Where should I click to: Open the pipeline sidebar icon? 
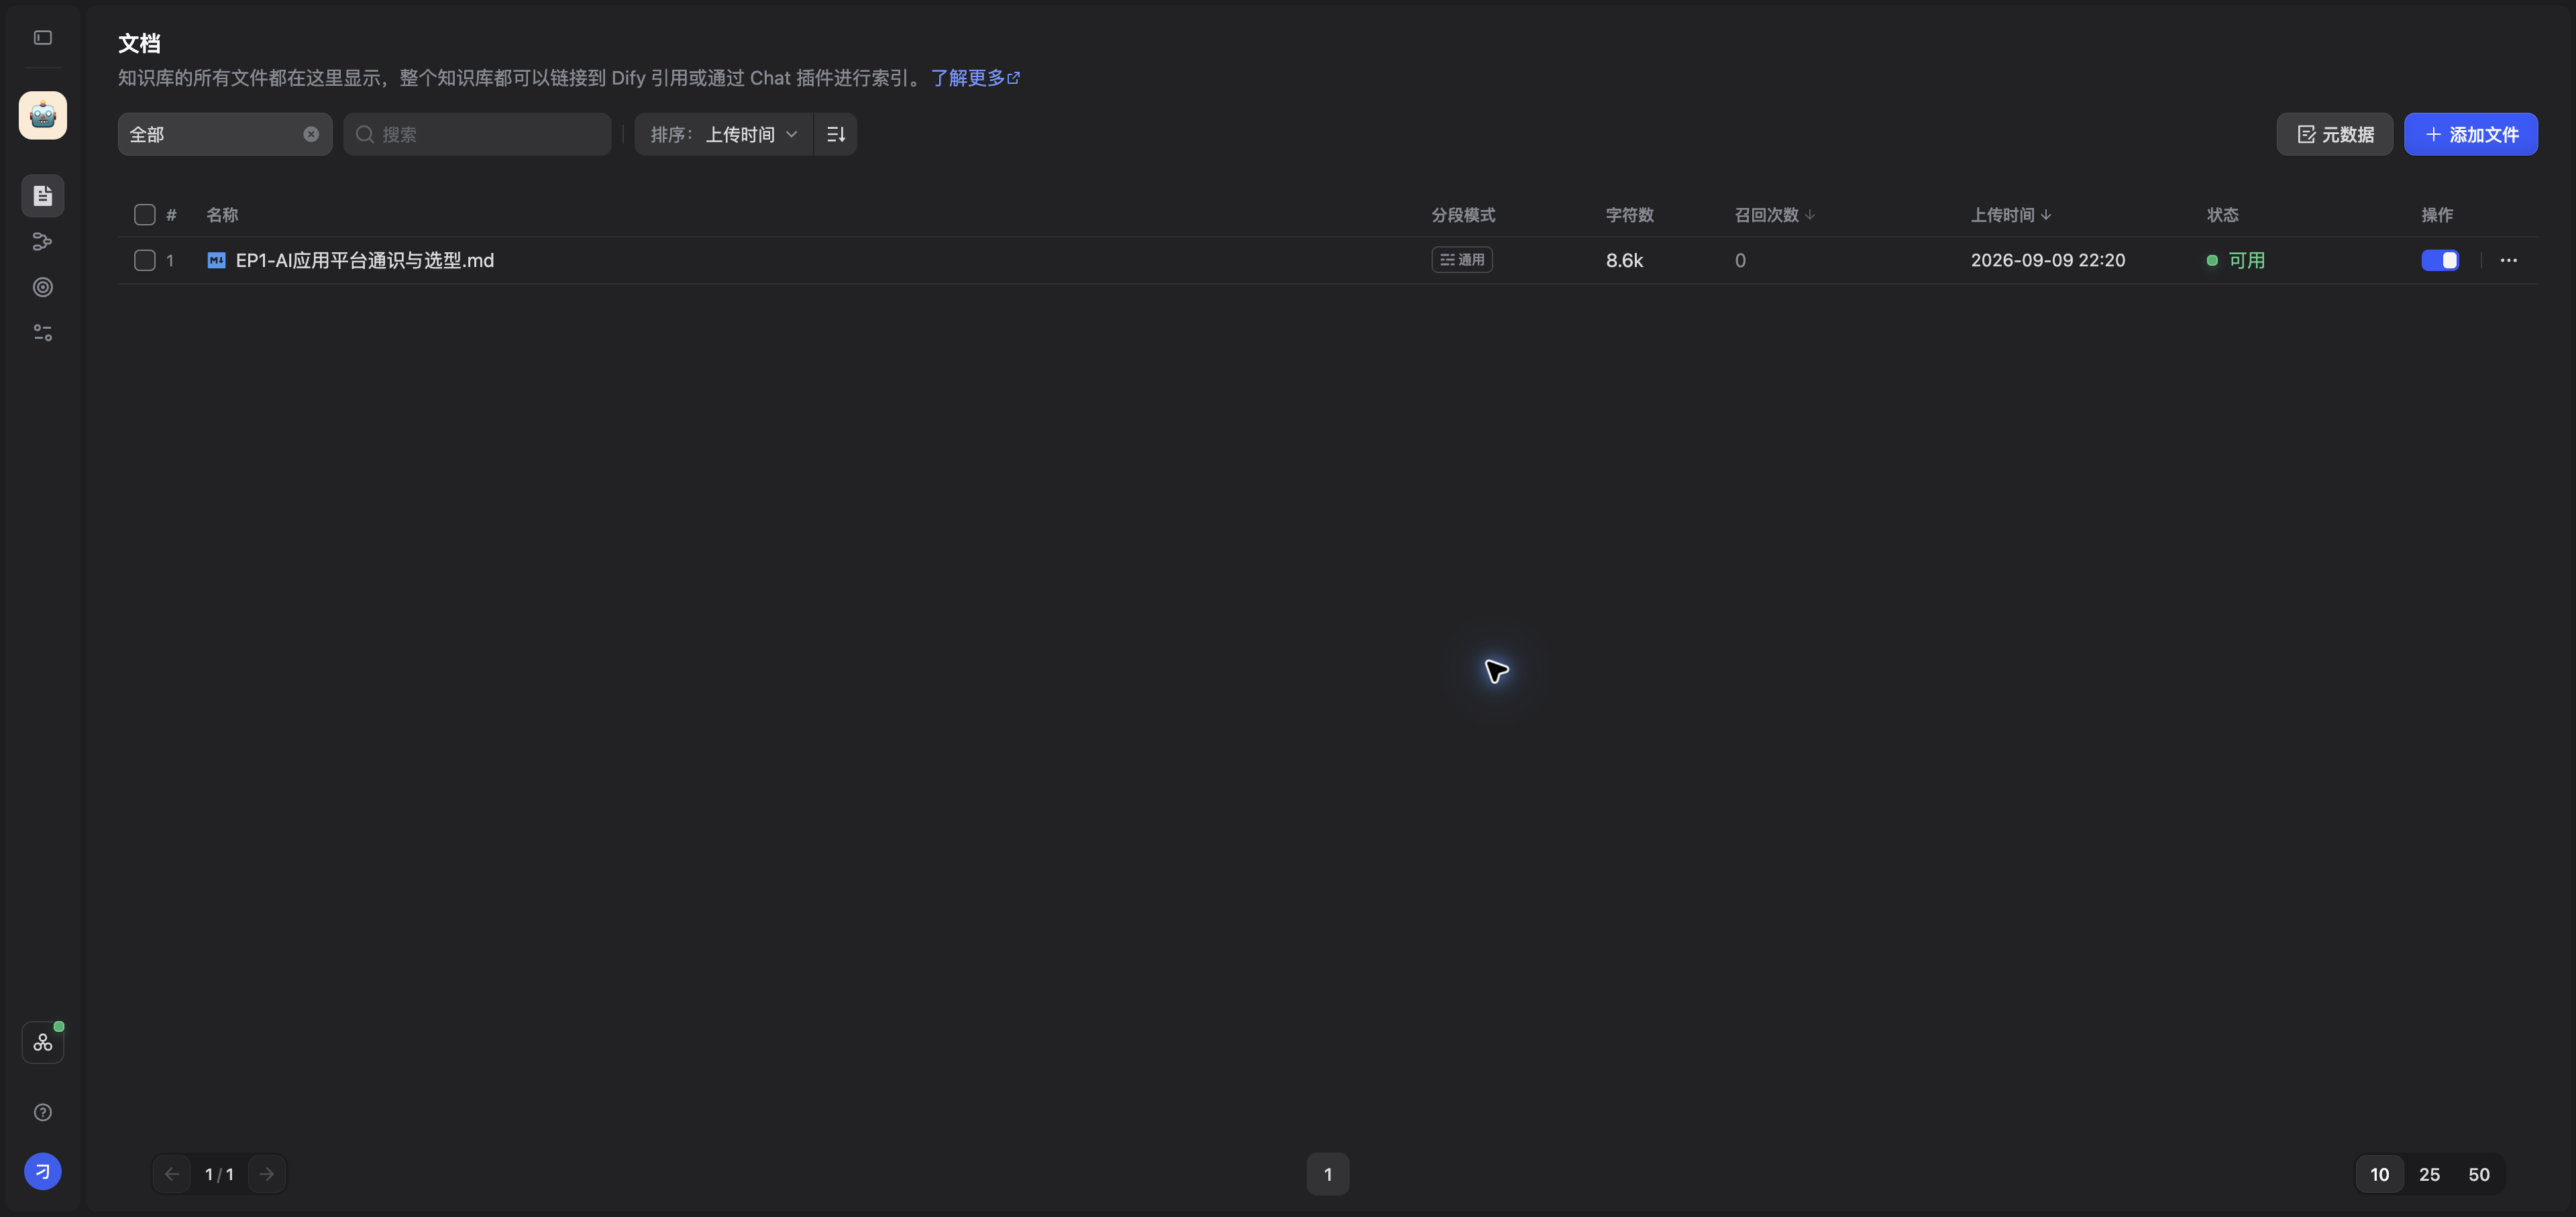tap(43, 242)
